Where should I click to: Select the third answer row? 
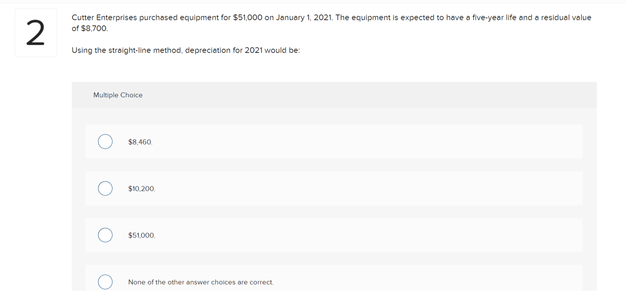pyautogui.click(x=334, y=235)
